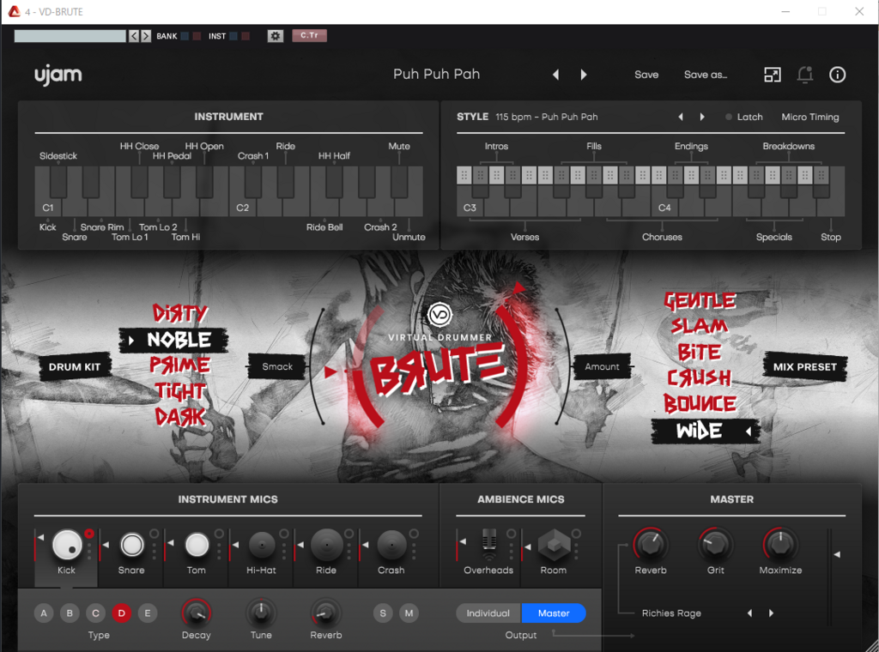The height and width of the screenshot is (652, 879).
Task: Open the plugin settings gear
Action: coord(276,36)
